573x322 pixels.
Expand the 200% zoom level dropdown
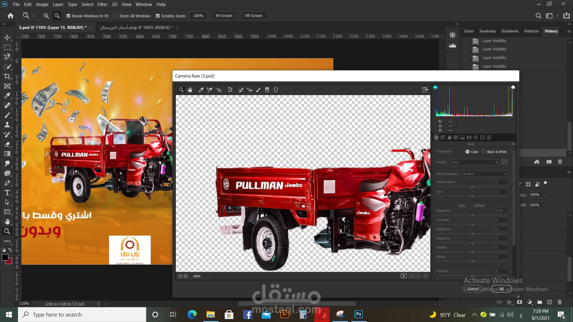point(208,276)
